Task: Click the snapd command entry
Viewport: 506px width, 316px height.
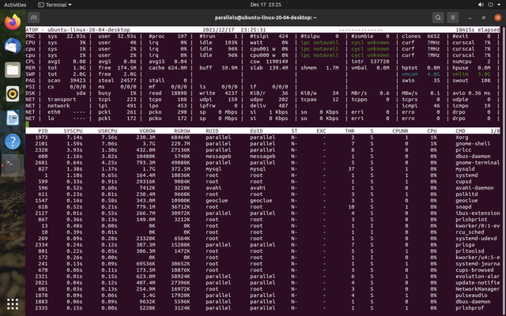Action: tap(463, 207)
